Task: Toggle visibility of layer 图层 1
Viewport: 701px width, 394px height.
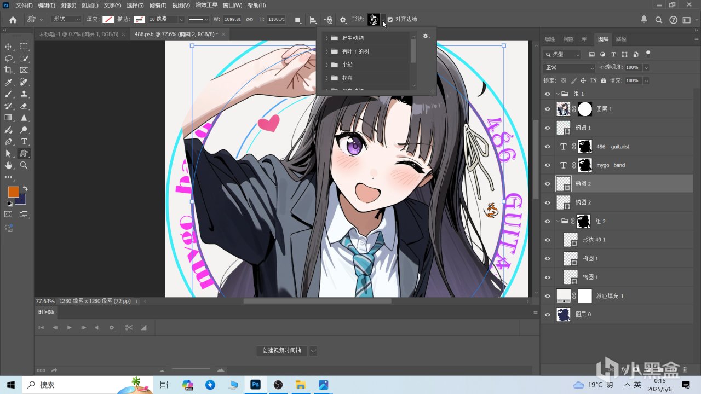Action: (x=547, y=109)
